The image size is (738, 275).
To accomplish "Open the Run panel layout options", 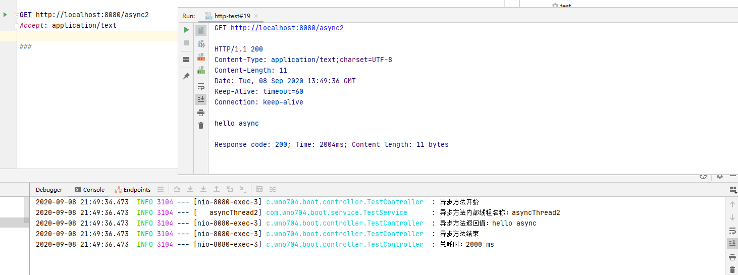I will [x=186, y=60].
